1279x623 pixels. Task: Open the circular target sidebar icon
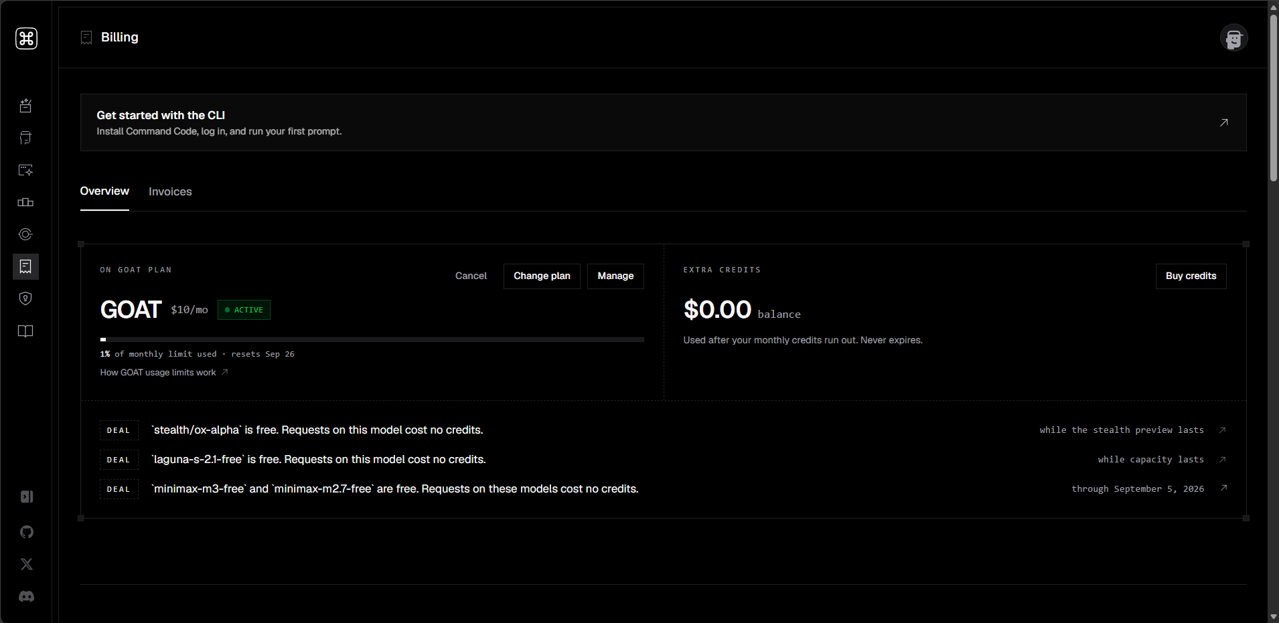(25, 234)
